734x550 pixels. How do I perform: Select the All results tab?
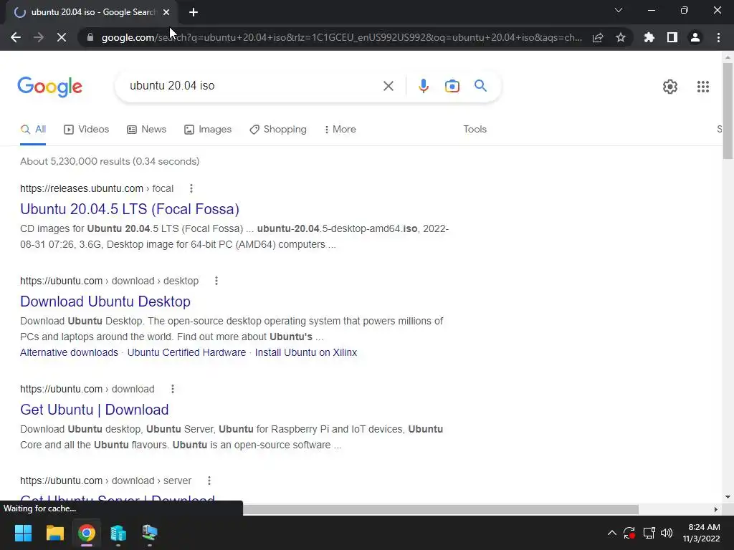point(33,130)
